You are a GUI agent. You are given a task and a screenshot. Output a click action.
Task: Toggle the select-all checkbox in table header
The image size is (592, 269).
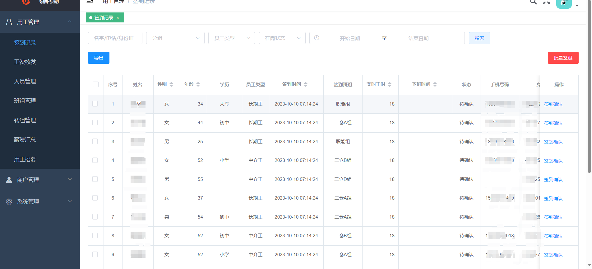[96, 84]
